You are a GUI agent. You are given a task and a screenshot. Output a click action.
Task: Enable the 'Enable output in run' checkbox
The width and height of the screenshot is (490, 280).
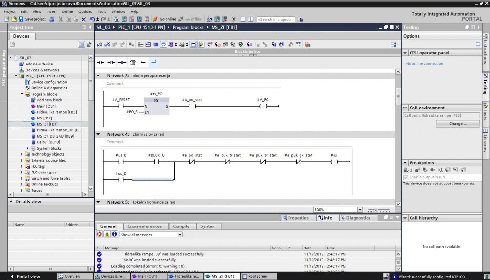click(x=406, y=177)
